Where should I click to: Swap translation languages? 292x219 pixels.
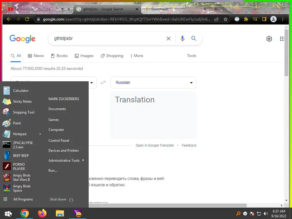point(103,82)
